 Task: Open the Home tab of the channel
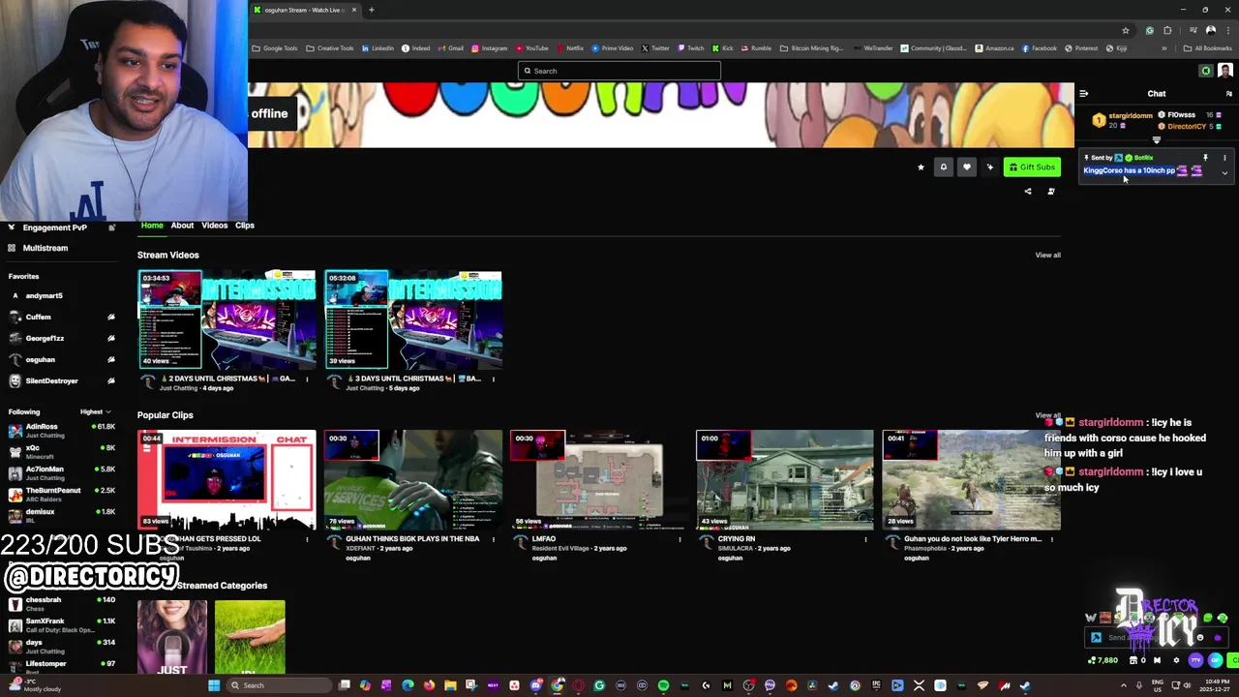click(x=152, y=226)
